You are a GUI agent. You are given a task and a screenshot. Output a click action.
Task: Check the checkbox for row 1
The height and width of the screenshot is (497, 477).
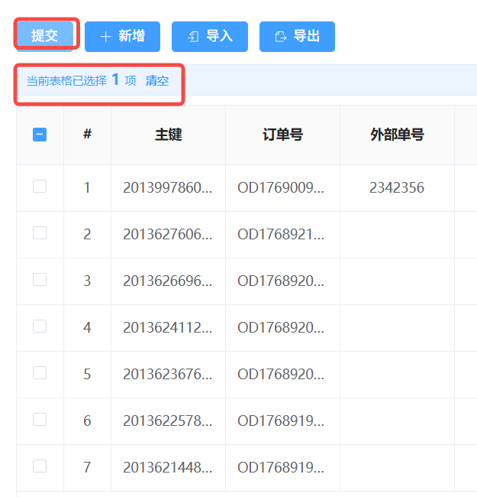point(40,187)
